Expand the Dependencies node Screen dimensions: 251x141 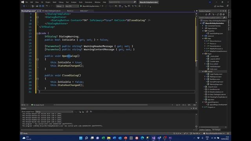pyautogui.click(x=203, y=28)
